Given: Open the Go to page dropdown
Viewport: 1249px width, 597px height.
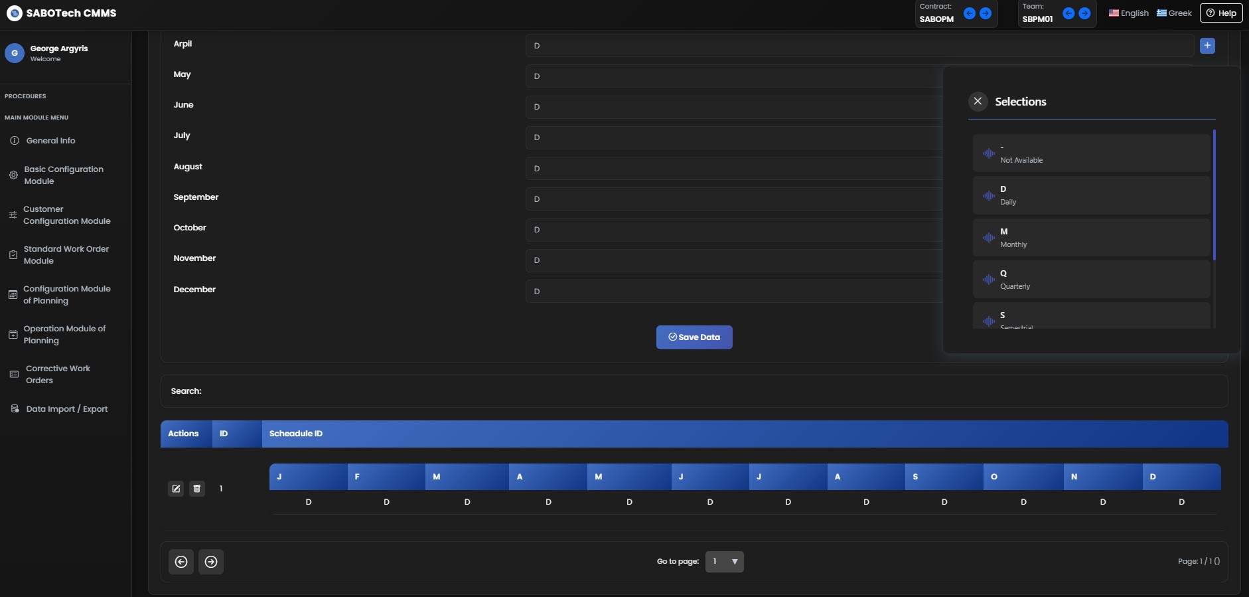Looking at the screenshot, I should point(725,562).
